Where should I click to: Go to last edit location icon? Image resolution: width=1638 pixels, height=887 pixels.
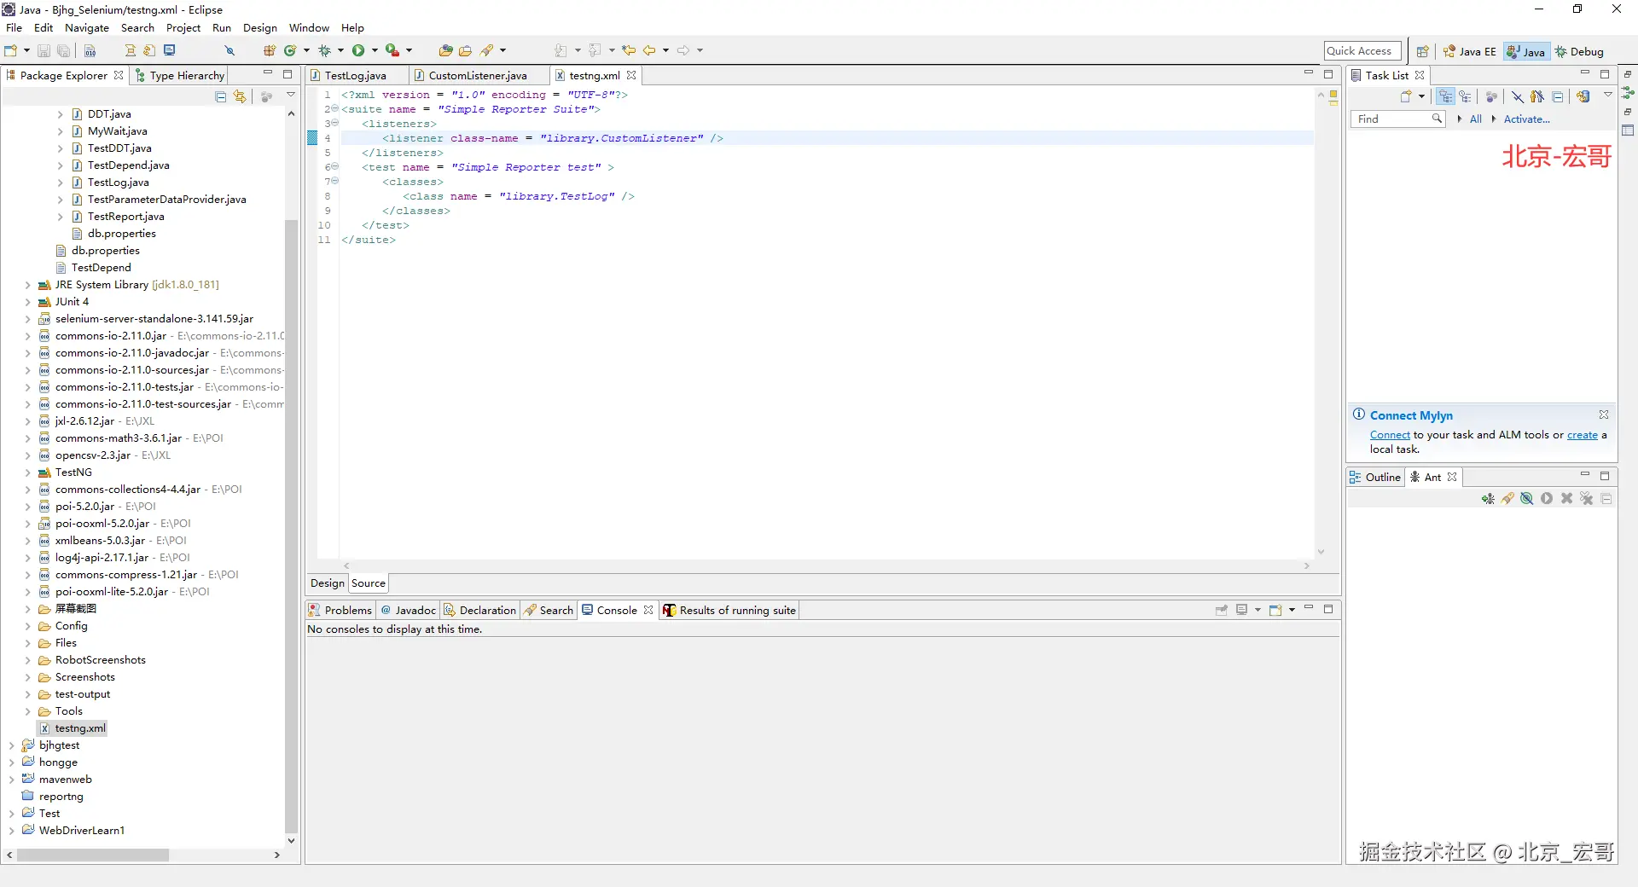coord(629,50)
